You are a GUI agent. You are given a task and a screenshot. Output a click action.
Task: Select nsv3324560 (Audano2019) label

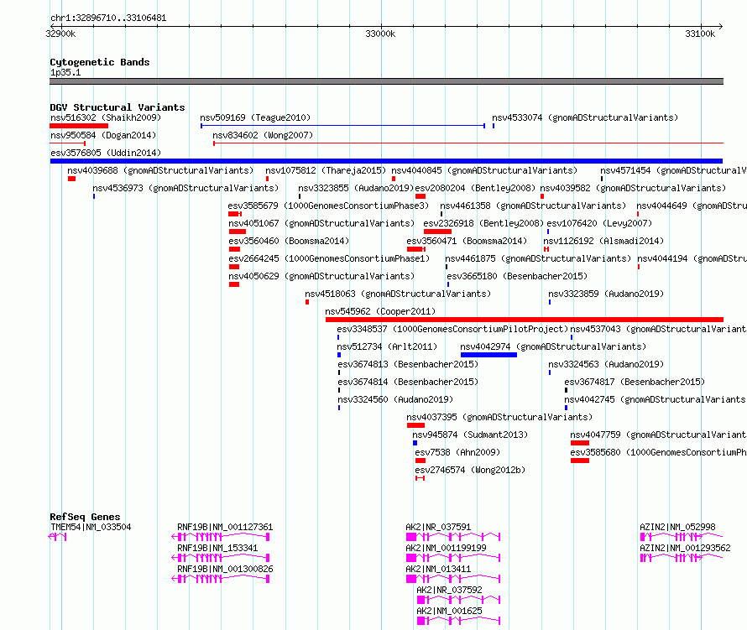[x=395, y=399]
